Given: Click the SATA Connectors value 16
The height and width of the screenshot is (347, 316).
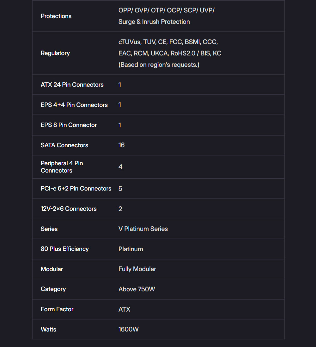Looking at the screenshot, I should pyautogui.click(x=121, y=145).
